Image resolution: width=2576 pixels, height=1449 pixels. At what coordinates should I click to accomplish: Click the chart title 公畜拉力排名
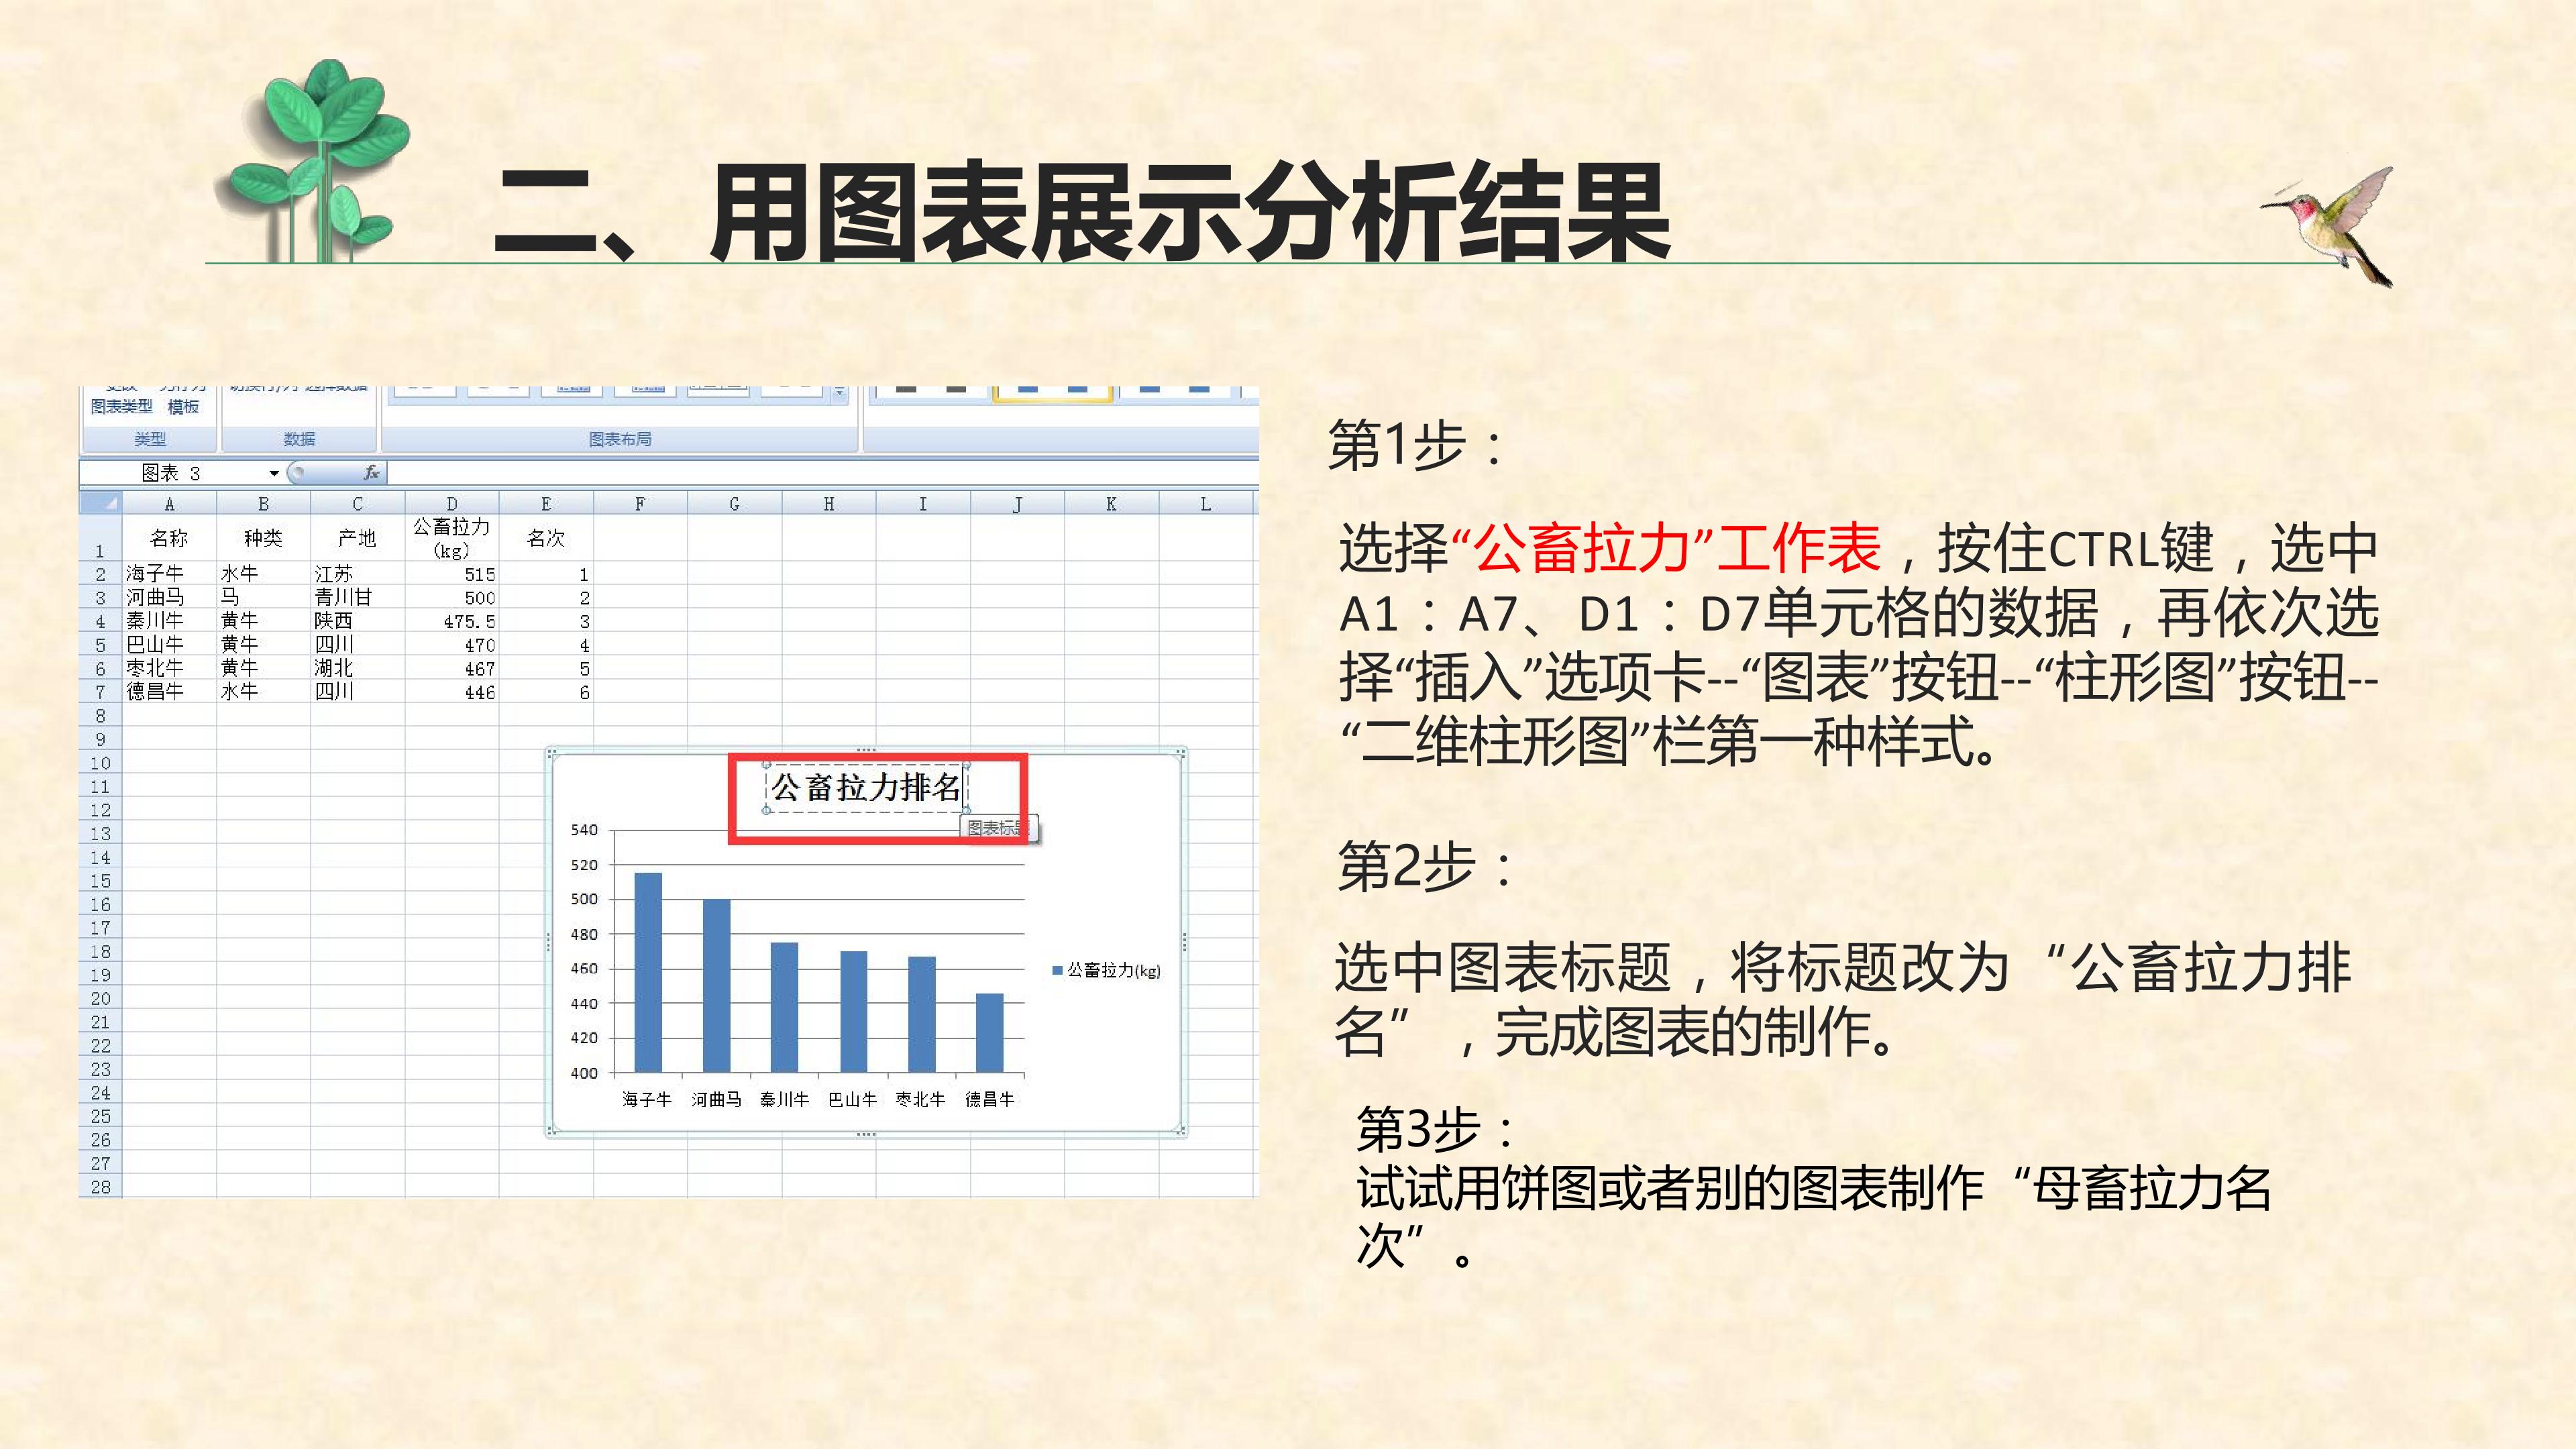pyautogui.click(x=866, y=788)
